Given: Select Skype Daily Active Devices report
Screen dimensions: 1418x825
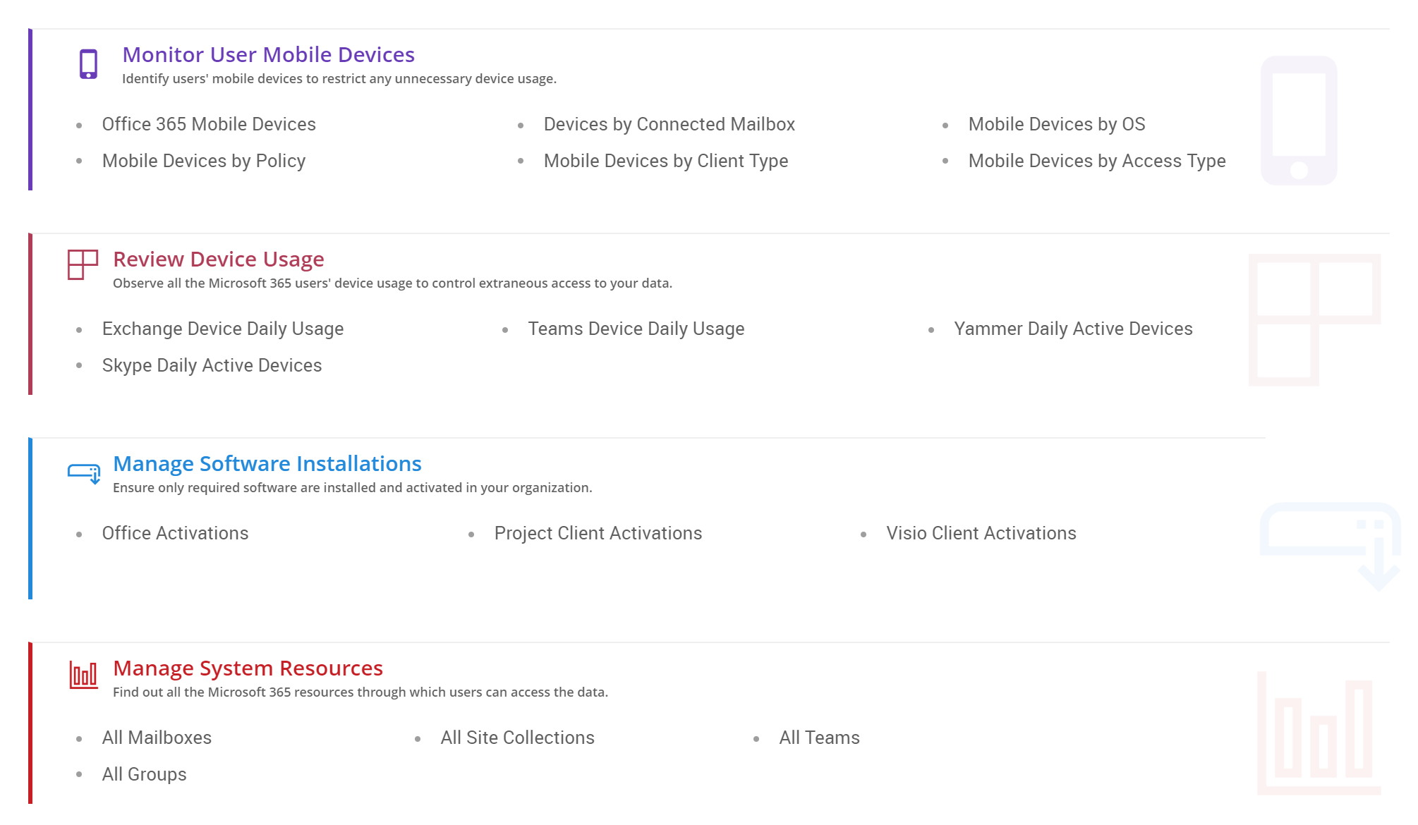Looking at the screenshot, I should pyautogui.click(x=212, y=365).
